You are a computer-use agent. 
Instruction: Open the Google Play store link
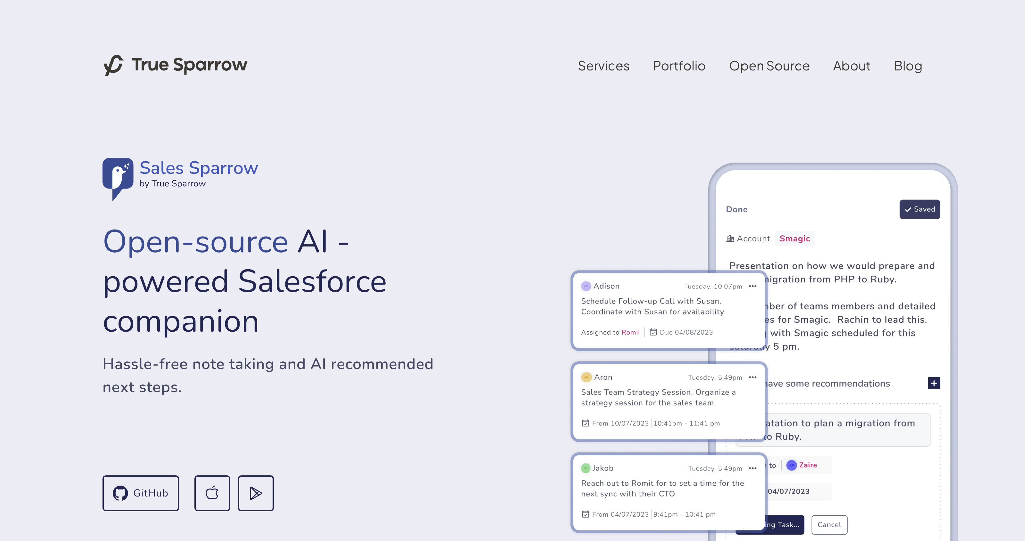(x=256, y=493)
